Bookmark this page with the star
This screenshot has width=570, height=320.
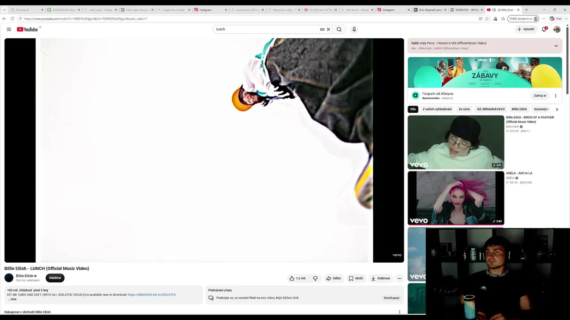click(487, 19)
